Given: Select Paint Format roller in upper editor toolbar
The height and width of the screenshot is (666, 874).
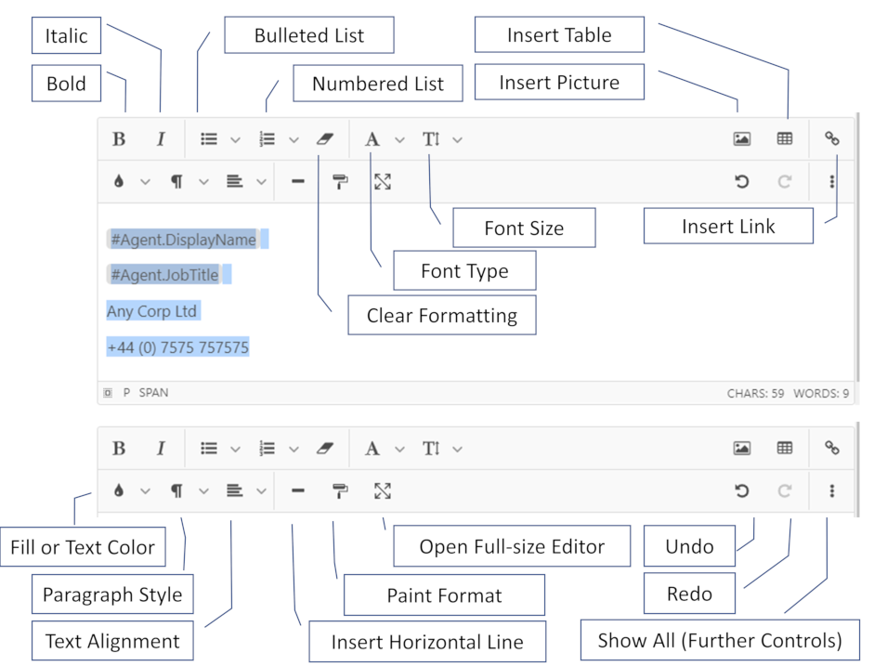Looking at the screenshot, I should click(340, 182).
